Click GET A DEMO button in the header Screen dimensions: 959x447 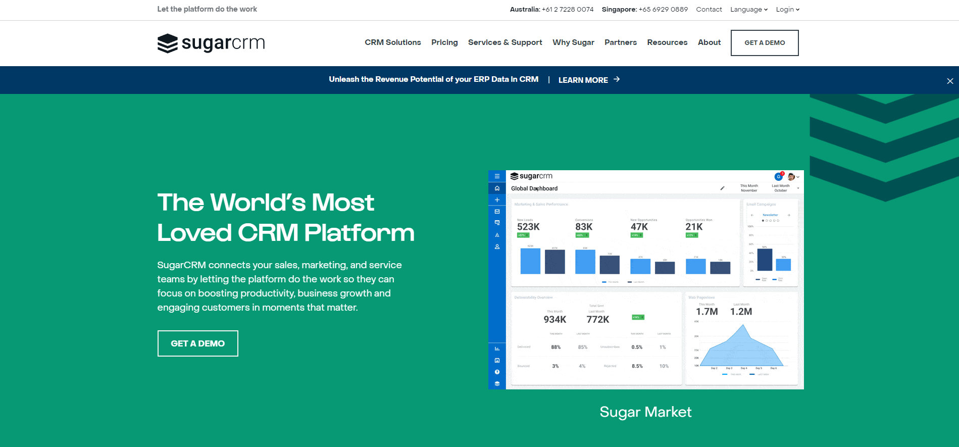pyautogui.click(x=765, y=43)
